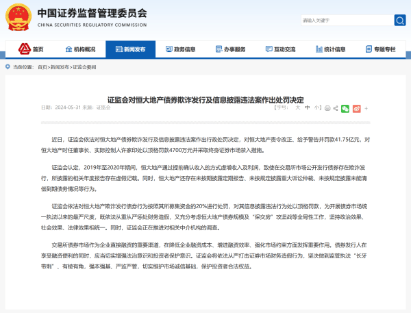Click the monitor icon beside 政务信息
Viewport: 411px width, 313px height.
pyautogui.click(x=169, y=49)
